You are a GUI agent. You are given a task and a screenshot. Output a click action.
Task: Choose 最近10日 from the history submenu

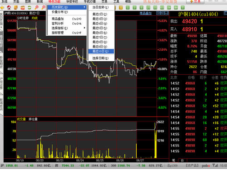pyautogui.click(x=101, y=51)
